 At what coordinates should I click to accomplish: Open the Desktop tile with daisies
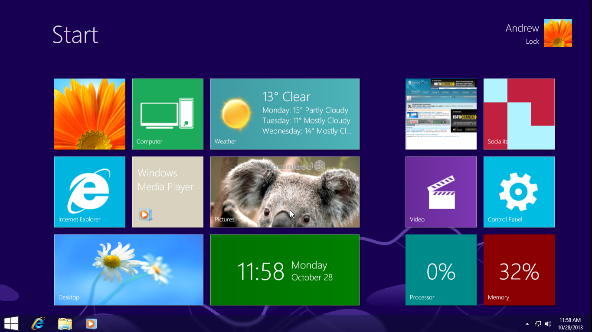[x=128, y=270]
